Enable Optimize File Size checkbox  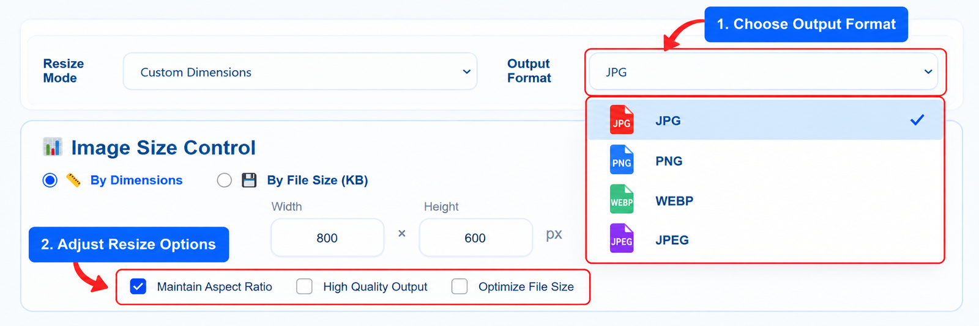(x=460, y=286)
